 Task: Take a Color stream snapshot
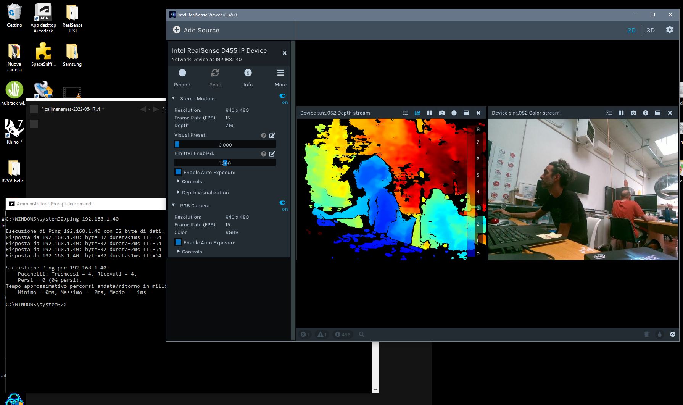pos(633,113)
